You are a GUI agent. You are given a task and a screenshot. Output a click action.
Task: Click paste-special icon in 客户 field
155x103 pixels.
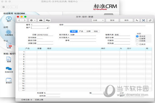48,28
